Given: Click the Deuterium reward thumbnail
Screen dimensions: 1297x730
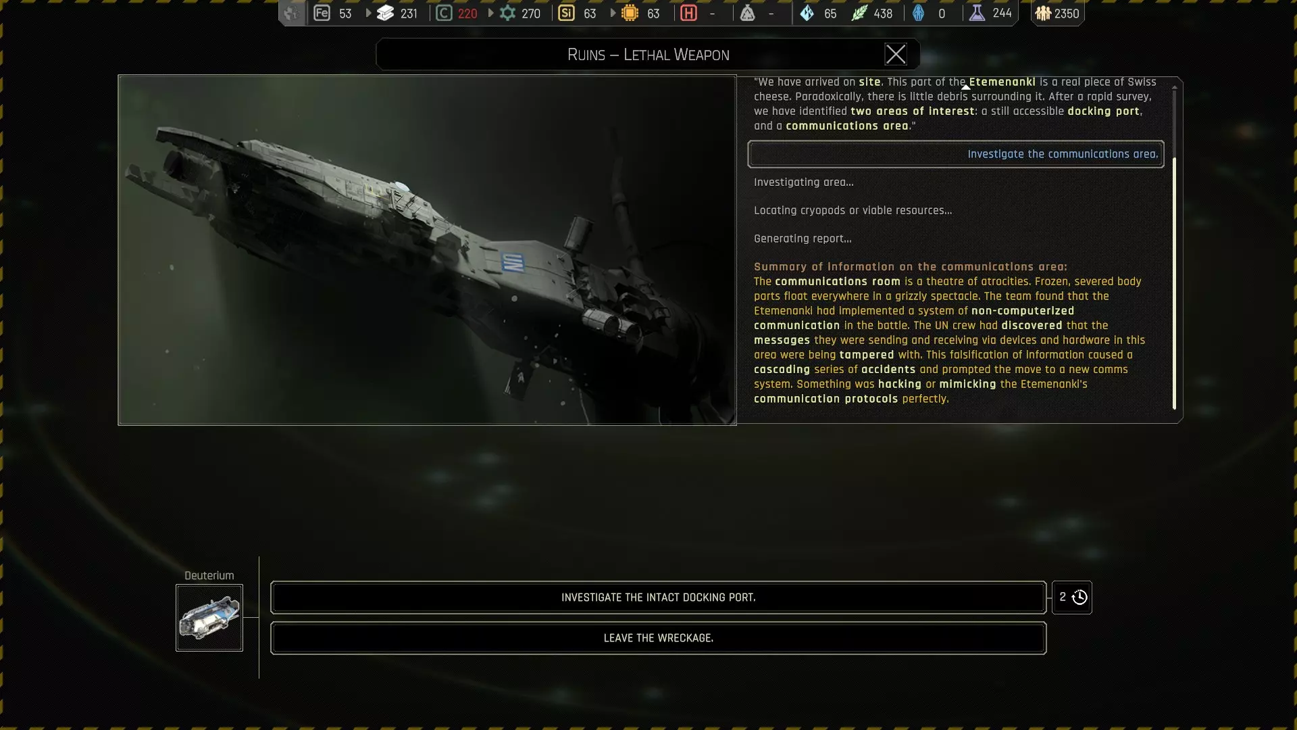Looking at the screenshot, I should coord(209,618).
